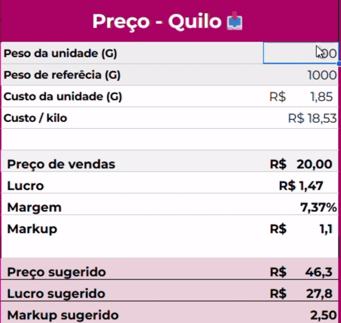
Task: Select the Lucro sugerido label cell
Action: [x=56, y=294]
